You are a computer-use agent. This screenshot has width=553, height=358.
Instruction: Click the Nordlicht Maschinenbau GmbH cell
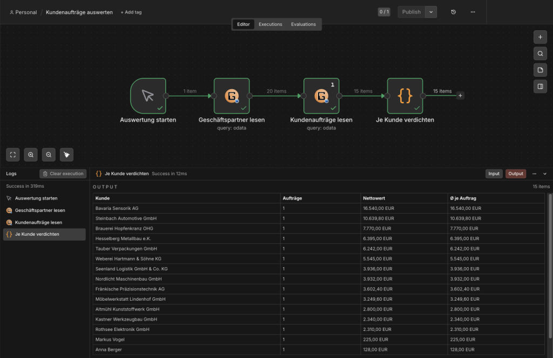tap(186, 279)
